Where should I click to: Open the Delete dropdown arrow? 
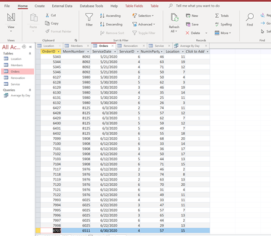pyautogui.click(x=206, y=33)
